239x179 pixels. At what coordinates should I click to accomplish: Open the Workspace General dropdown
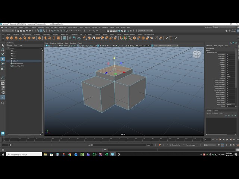point(224,27)
